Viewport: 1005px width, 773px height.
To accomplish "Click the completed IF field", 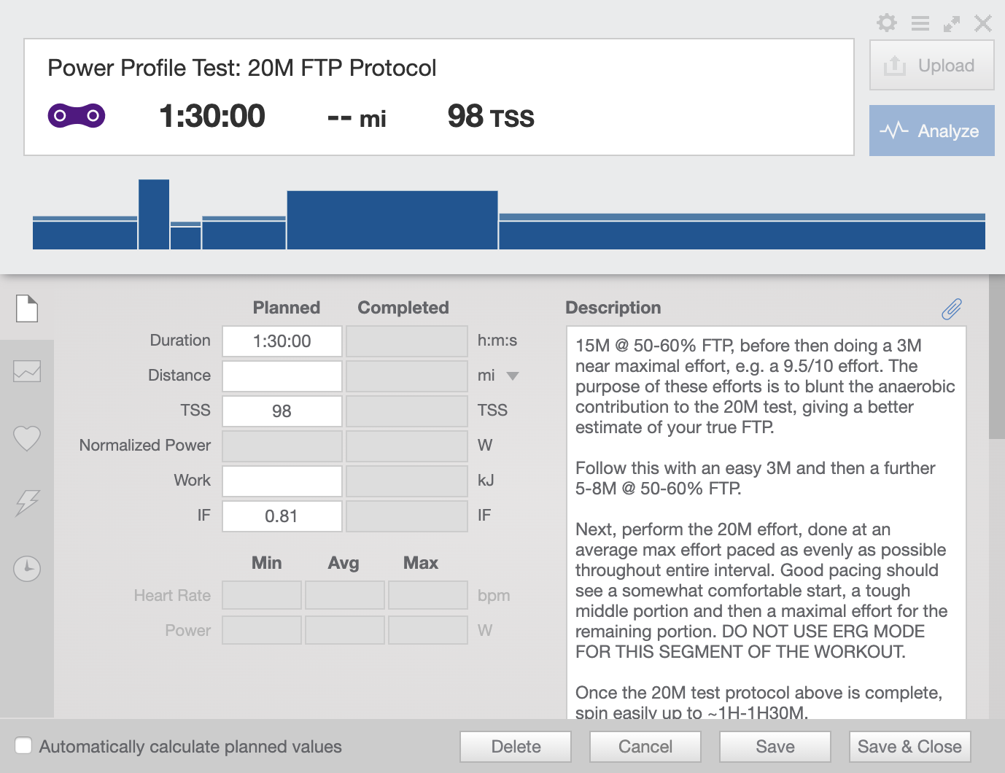I will pyautogui.click(x=407, y=516).
